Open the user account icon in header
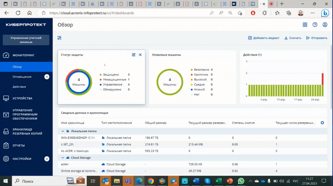The image size is (333, 186). [325, 25]
